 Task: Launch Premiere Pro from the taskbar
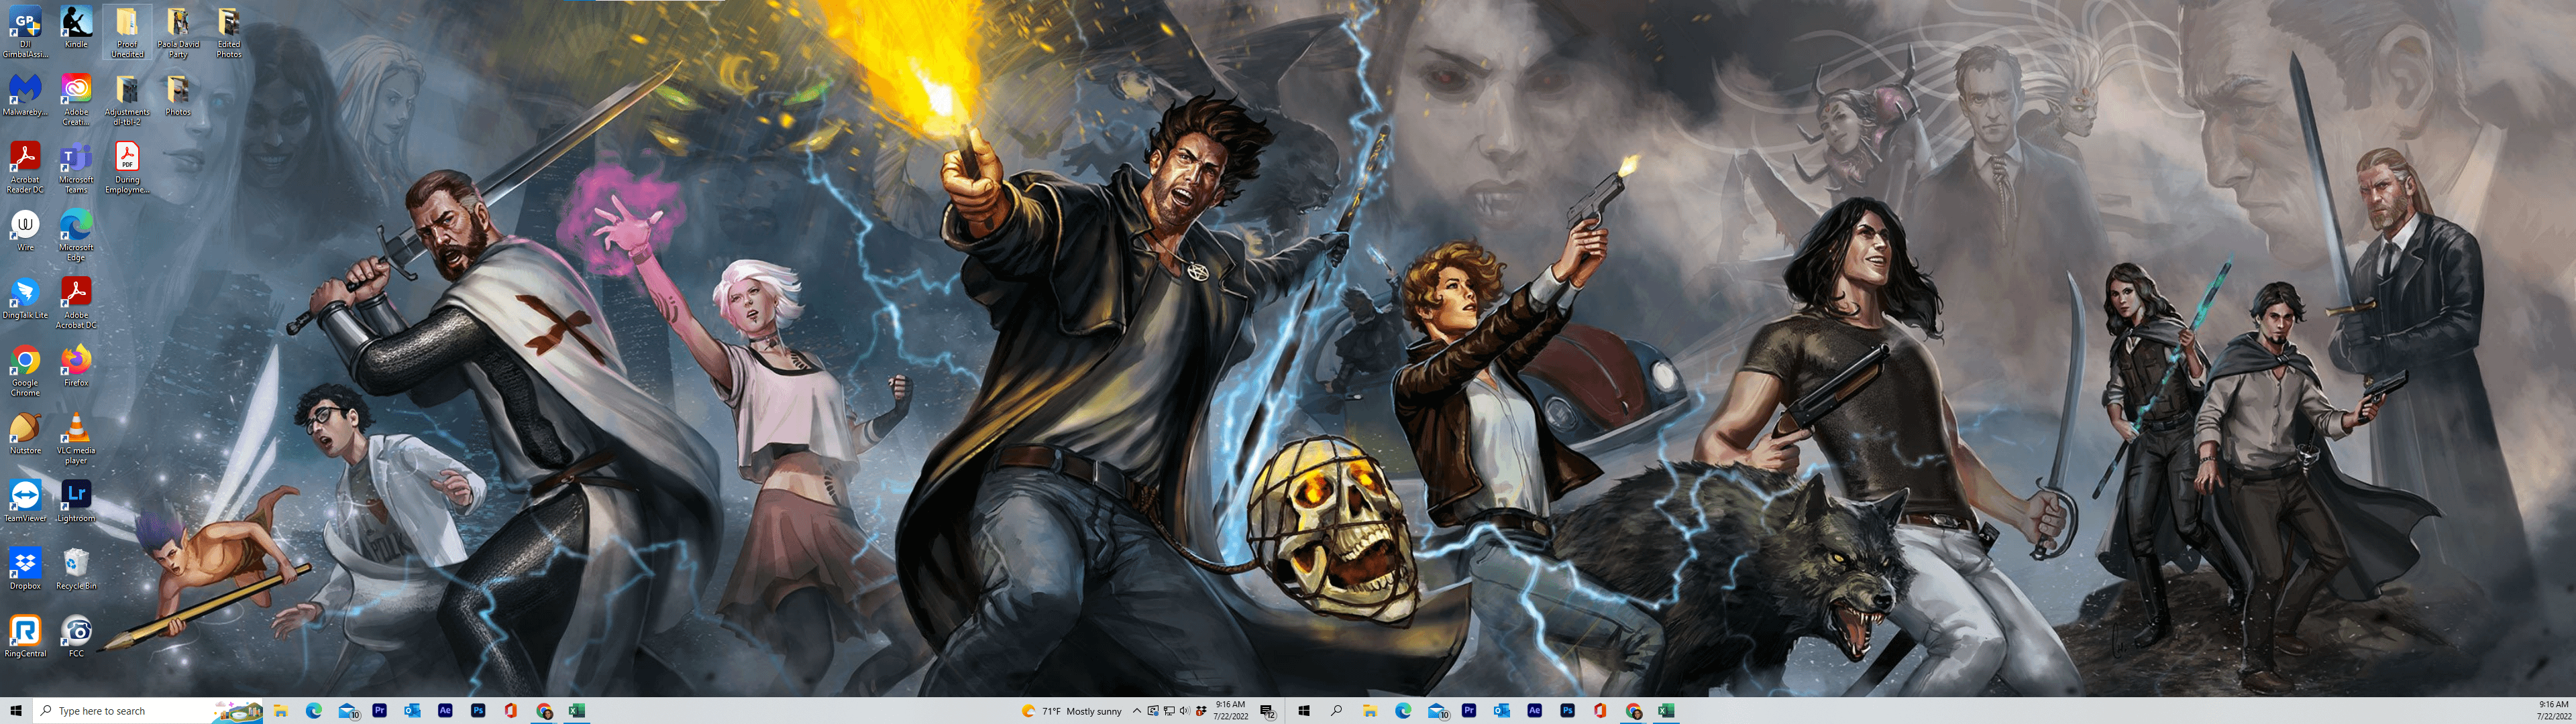click(381, 710)
